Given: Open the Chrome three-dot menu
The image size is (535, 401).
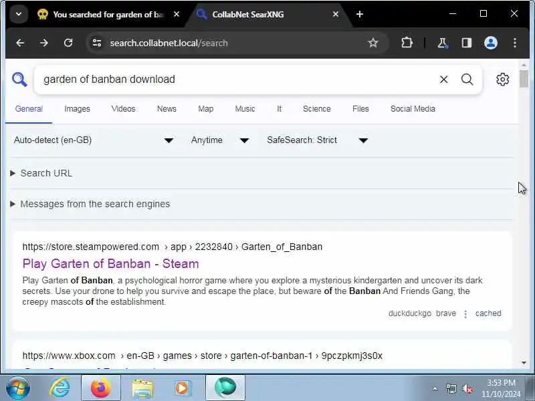Looking at the screenshot, I should point(514,43).
